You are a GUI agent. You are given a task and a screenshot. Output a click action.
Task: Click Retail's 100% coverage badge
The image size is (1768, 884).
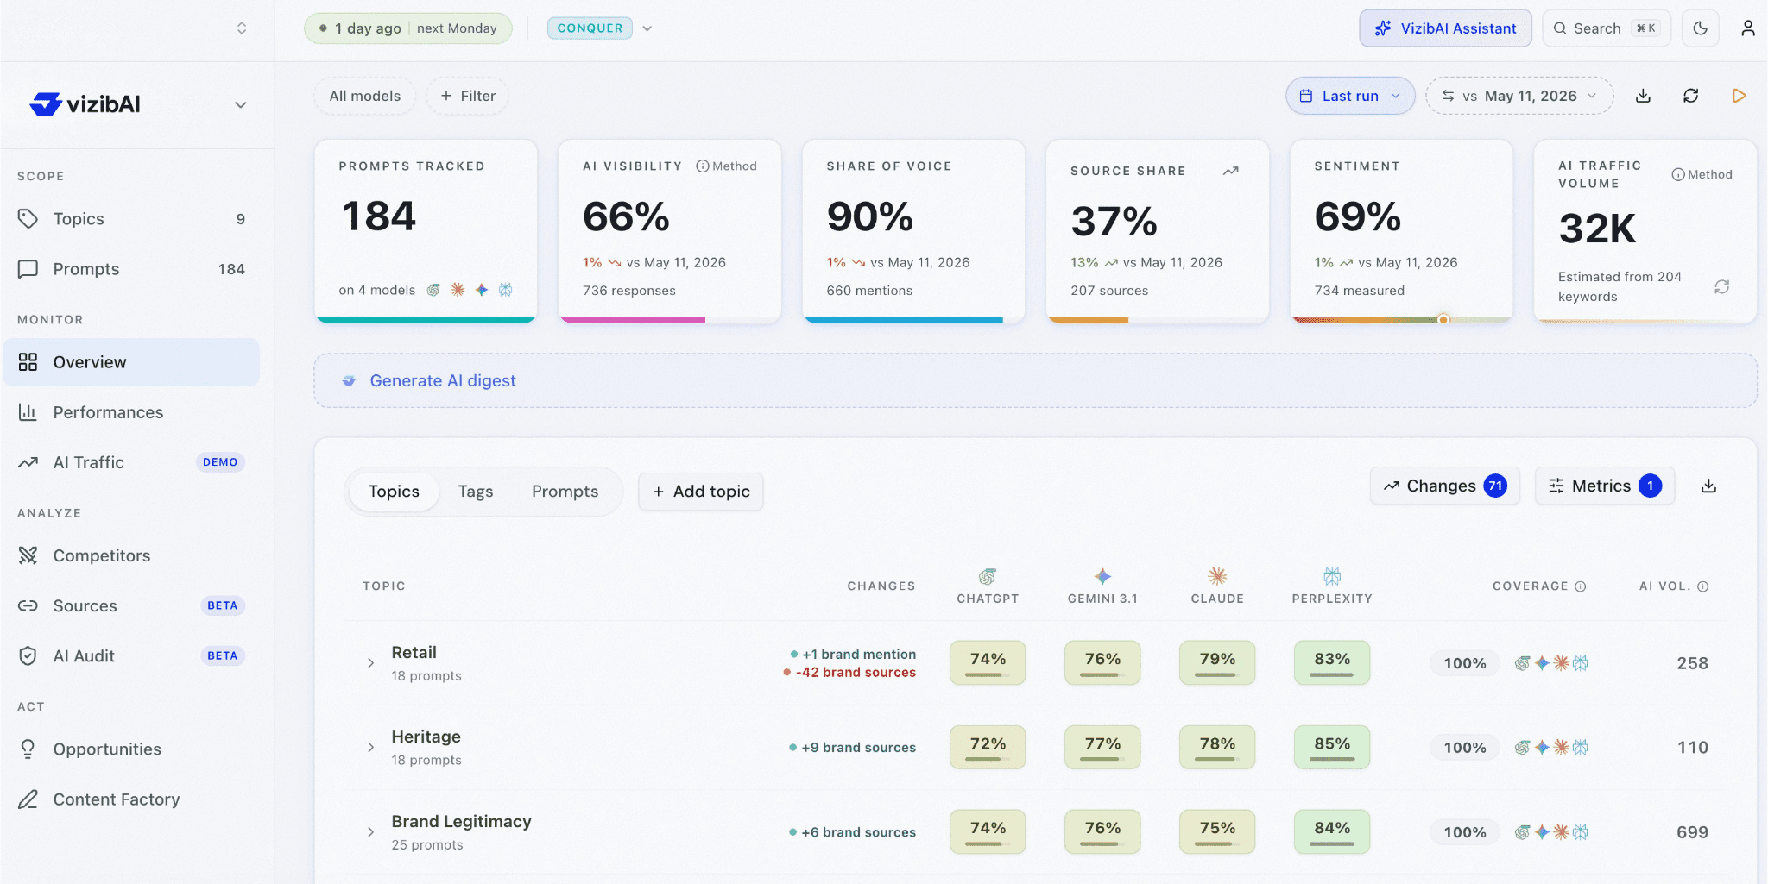pyautogui.click(x=1465, y=663)
